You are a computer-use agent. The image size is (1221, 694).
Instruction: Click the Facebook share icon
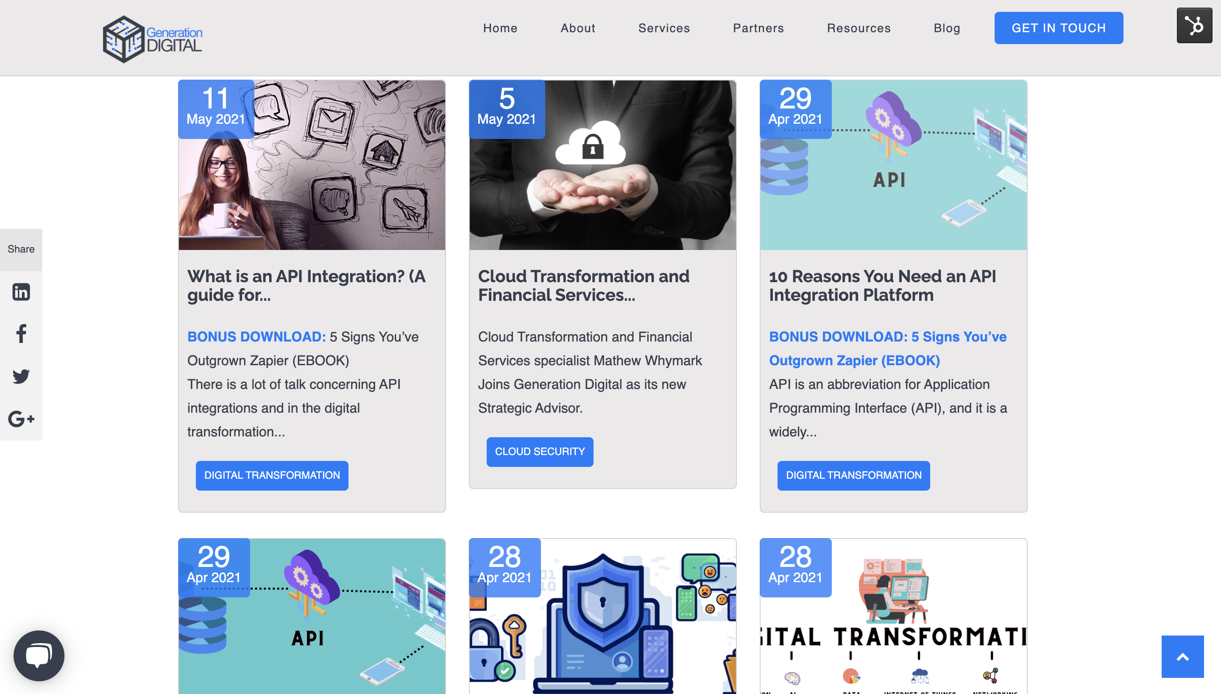click(21, 333)
